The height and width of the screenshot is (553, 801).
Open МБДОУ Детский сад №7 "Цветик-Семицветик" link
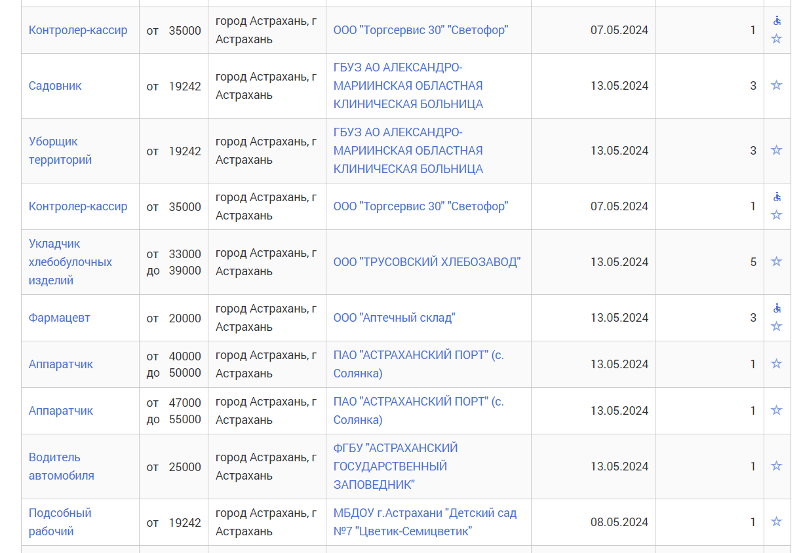tap(425, 522)
